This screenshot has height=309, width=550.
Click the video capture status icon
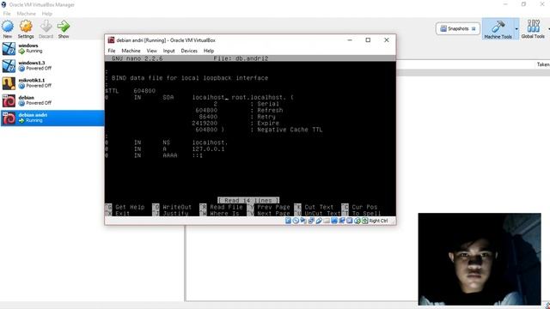[x=342, y=221]
